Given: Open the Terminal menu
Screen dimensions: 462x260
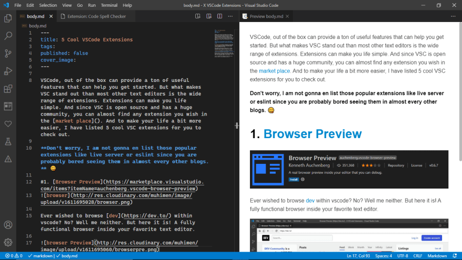Looking at the screenshot, I should (109, 5).
